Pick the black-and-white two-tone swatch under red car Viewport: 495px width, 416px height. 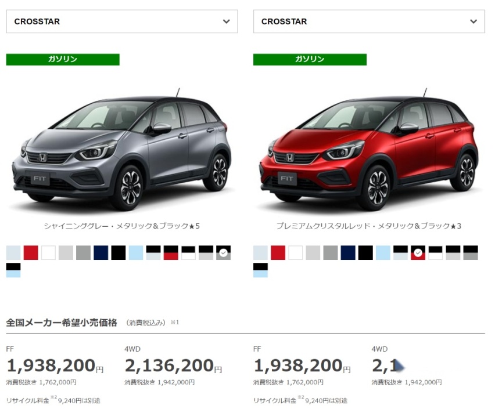pos(436,253)
